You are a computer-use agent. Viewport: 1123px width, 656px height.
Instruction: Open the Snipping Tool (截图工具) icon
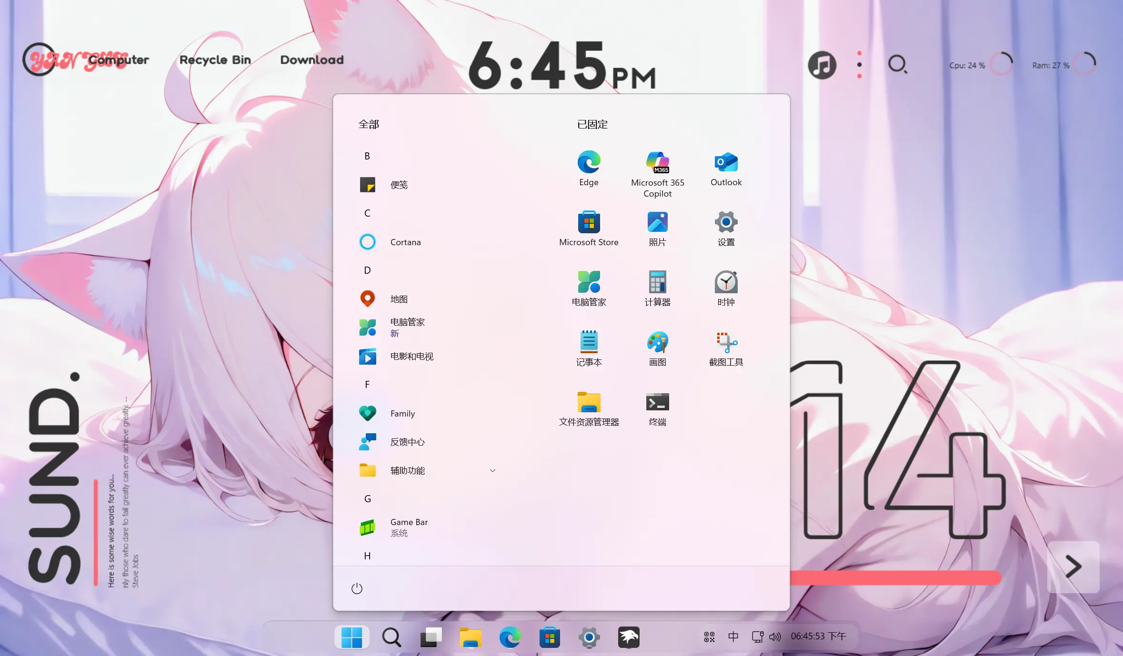(x=726, y=342)
